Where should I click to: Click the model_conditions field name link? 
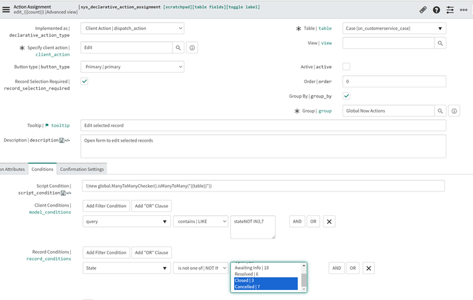[x=50, y=212]
